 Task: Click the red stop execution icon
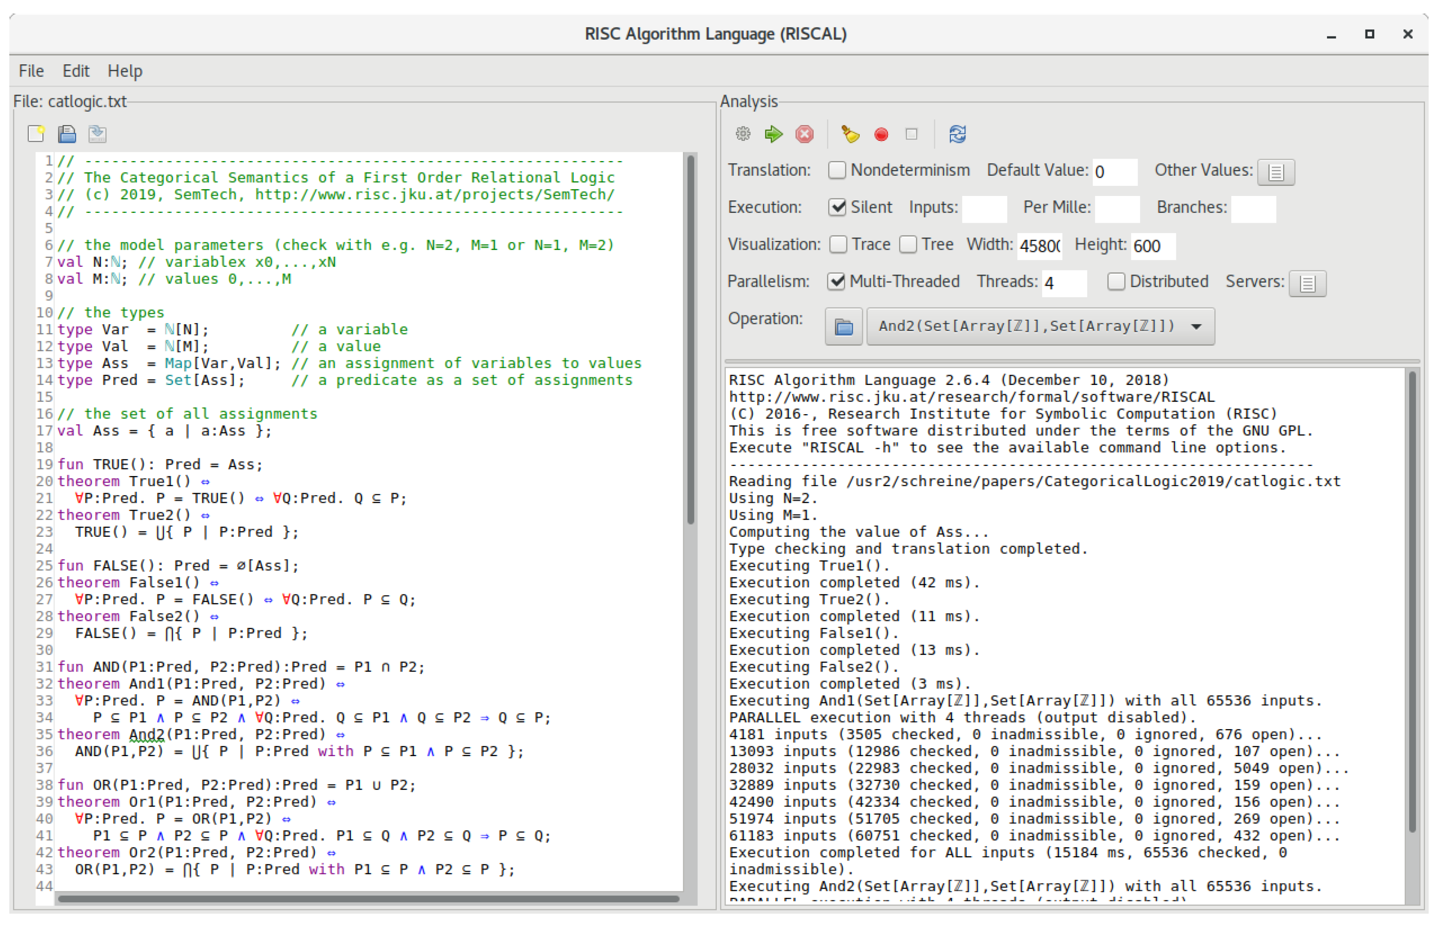coord(805,134)
